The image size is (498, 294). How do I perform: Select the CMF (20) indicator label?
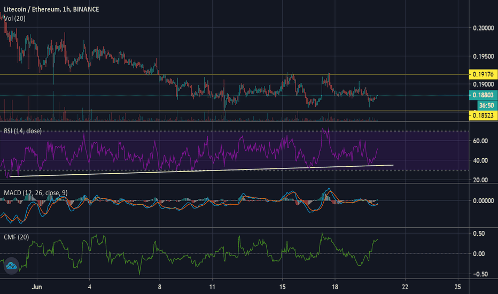16,237
